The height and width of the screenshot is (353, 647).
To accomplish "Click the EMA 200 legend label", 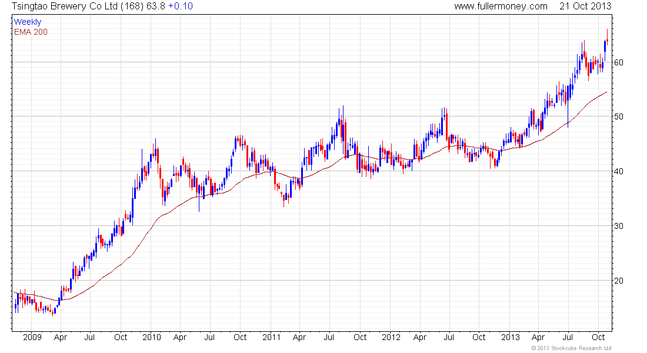I will click(x=31, y=32).
